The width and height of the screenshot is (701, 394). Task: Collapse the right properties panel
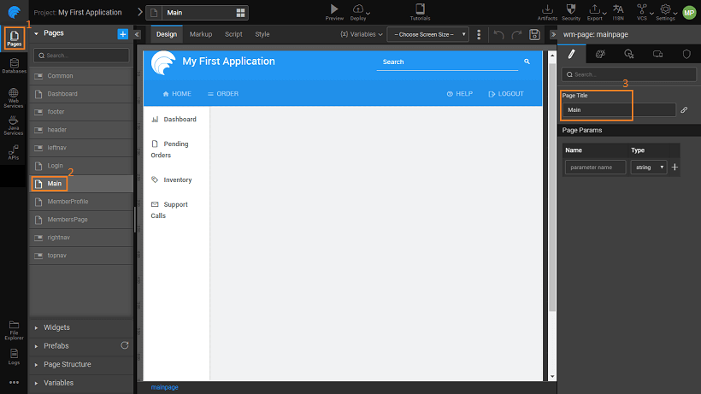(x=550, y=34)
